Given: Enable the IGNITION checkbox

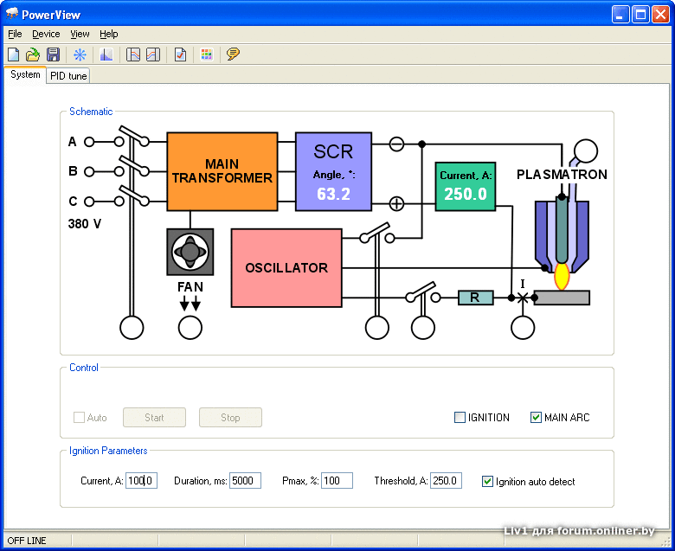Looking at the screenshot, I should [460, 418].
